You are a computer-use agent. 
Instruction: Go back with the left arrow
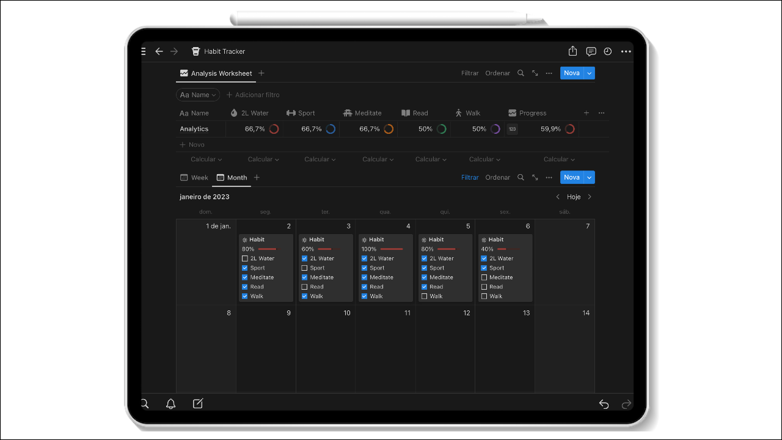(159, 51)
